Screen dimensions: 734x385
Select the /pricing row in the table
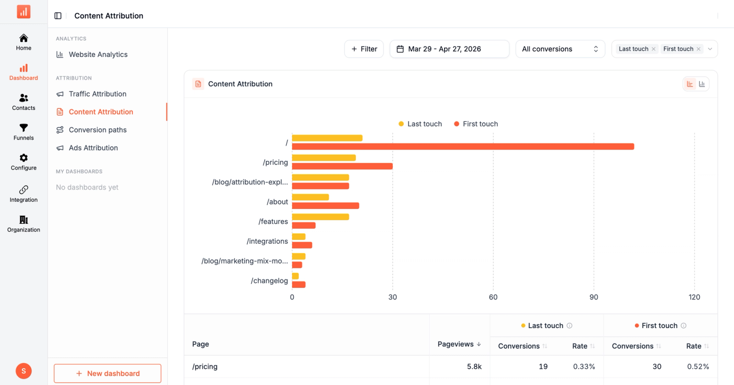[450, 367]
